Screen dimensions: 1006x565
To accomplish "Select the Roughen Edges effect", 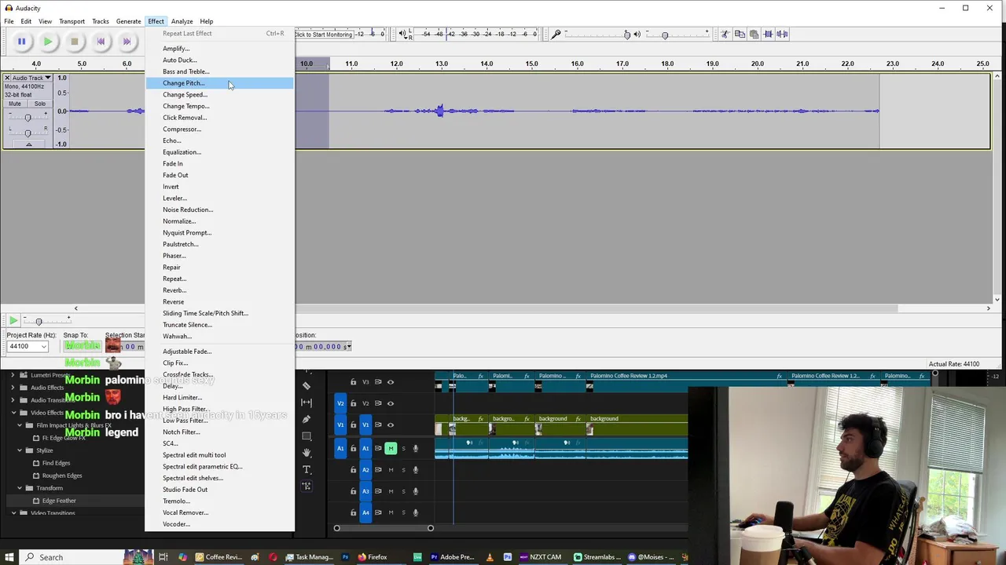I will (62, 476).
